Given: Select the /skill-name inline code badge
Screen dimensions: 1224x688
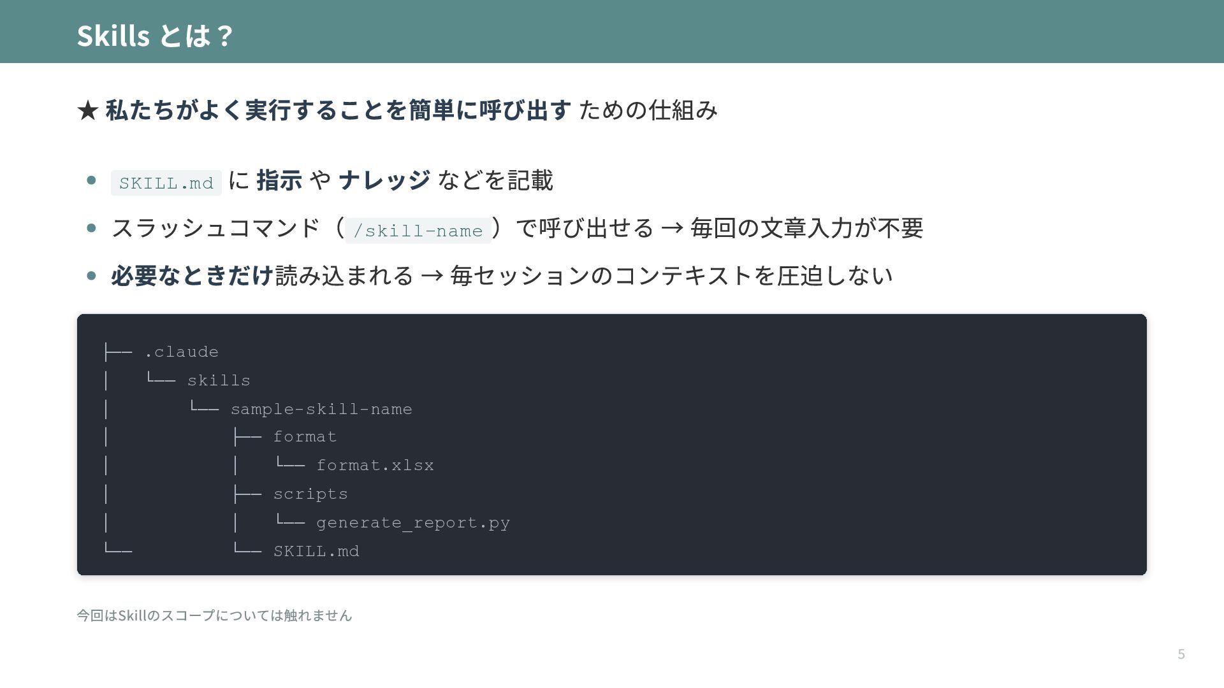Looking at the screenshot, I should click(418, 231).
